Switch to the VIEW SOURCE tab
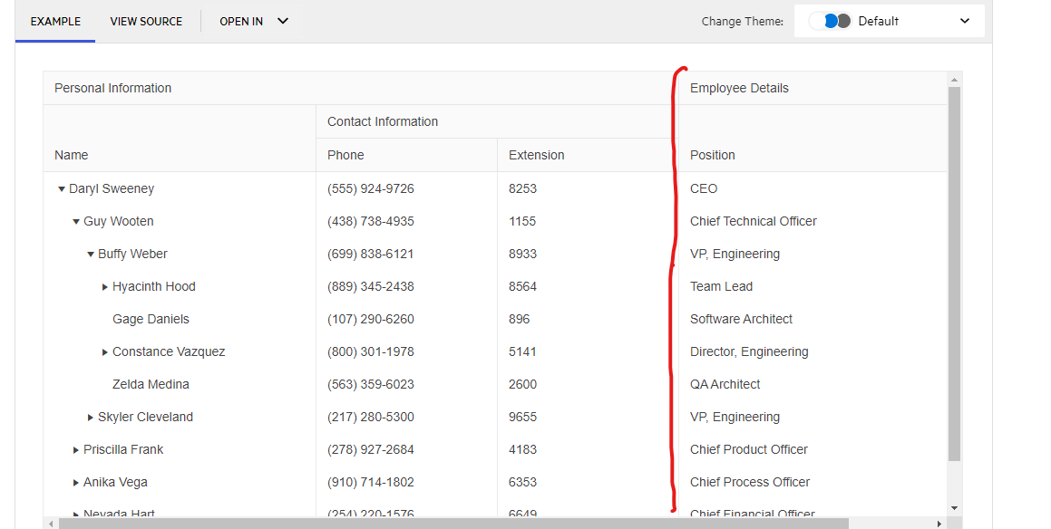The width and height of the screenshot is (1051, 529). pos(146,21)
